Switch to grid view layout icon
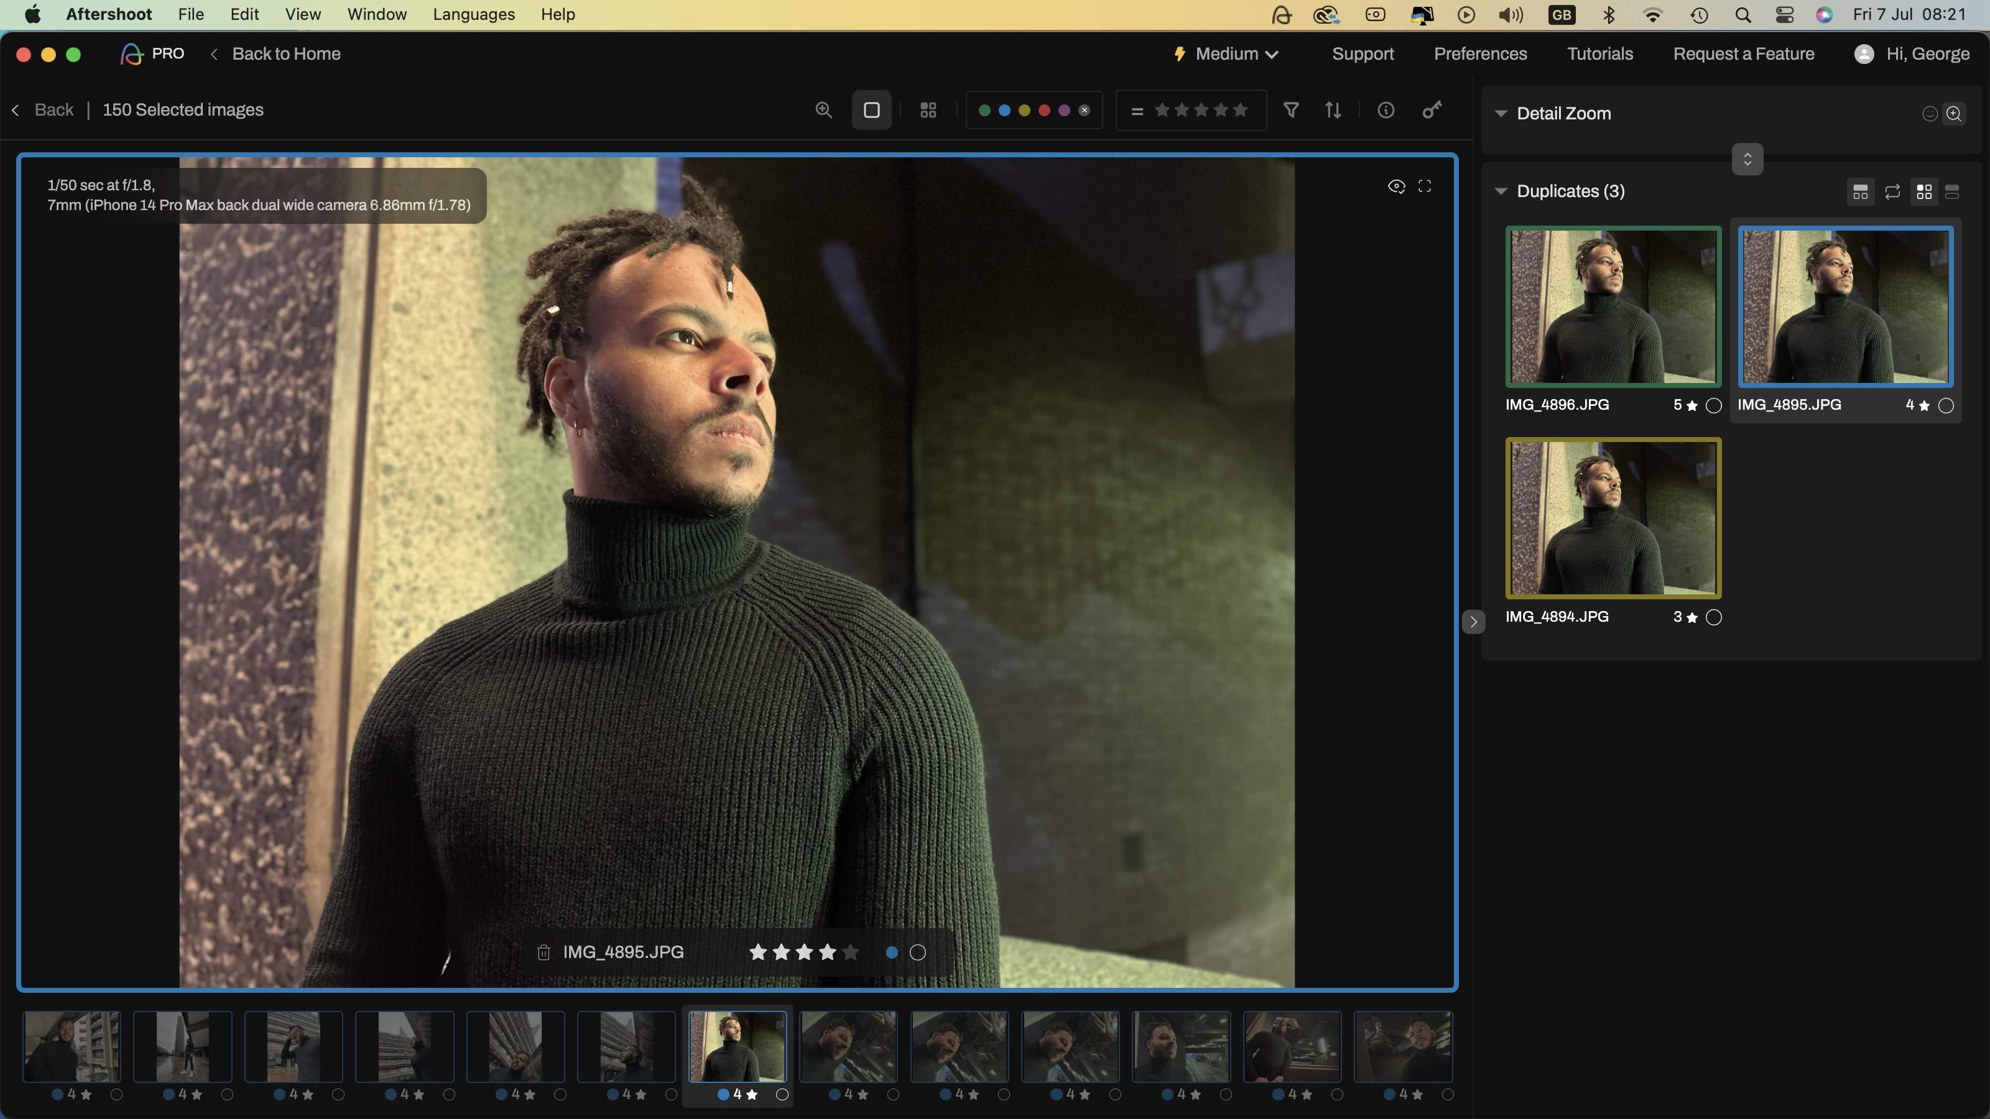1990x1119 pixels. point(928,111)
